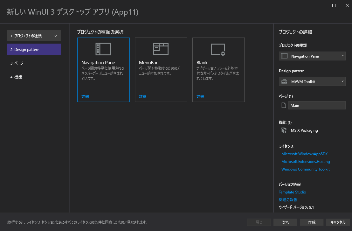The height and width of the screenshot is (231, 352).
Task: Click the MenuBar layout icon
Action: (161, 49)
